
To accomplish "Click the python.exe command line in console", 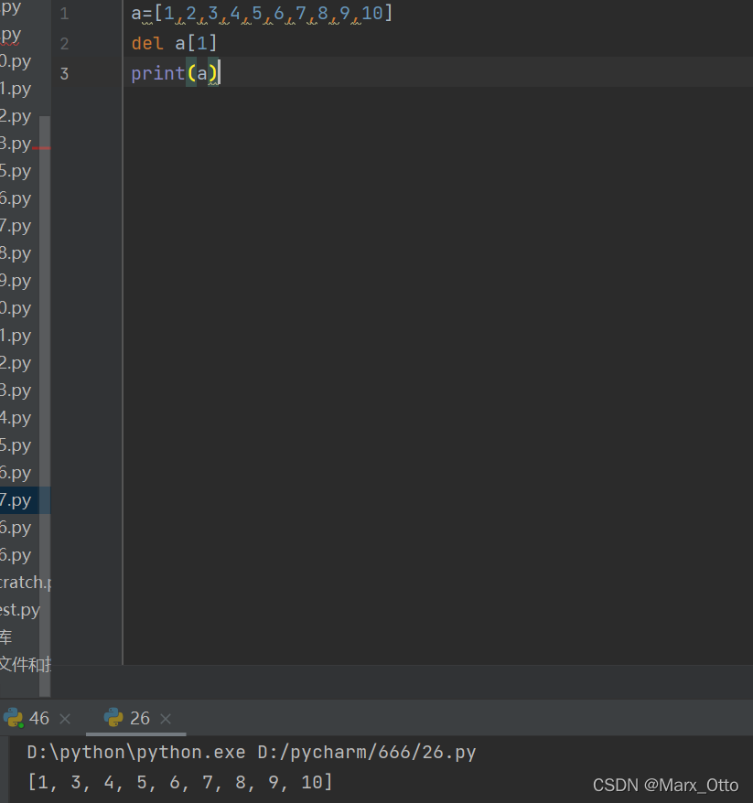I will coord(251,753).
